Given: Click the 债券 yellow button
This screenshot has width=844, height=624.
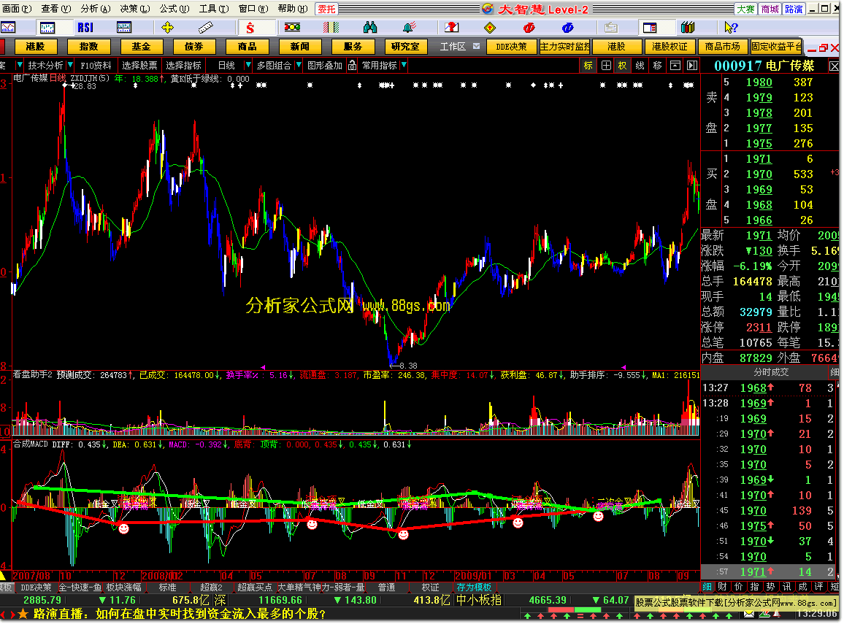Looking at the screenshot, I should coord(193,47).
